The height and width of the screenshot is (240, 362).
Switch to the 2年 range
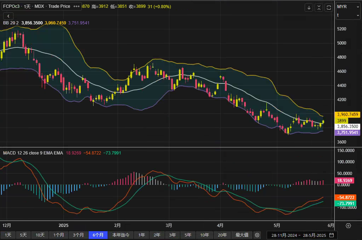pos(157,235)
